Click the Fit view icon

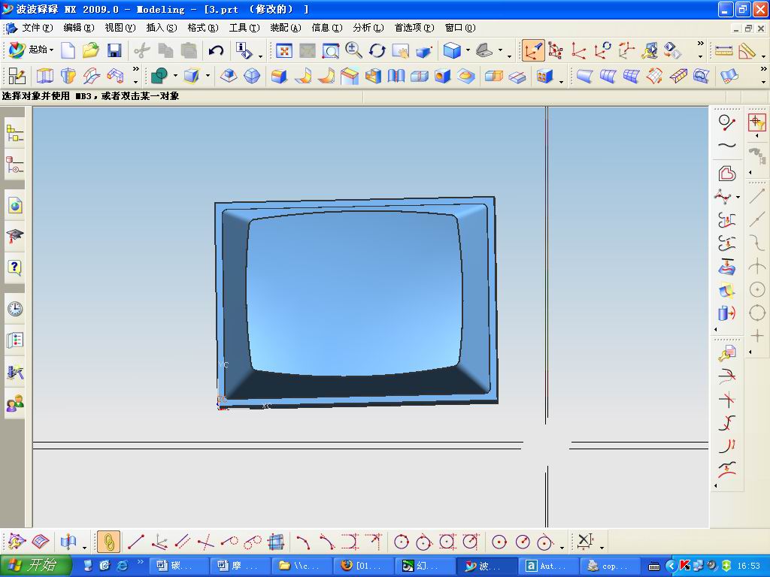point(283,50)
